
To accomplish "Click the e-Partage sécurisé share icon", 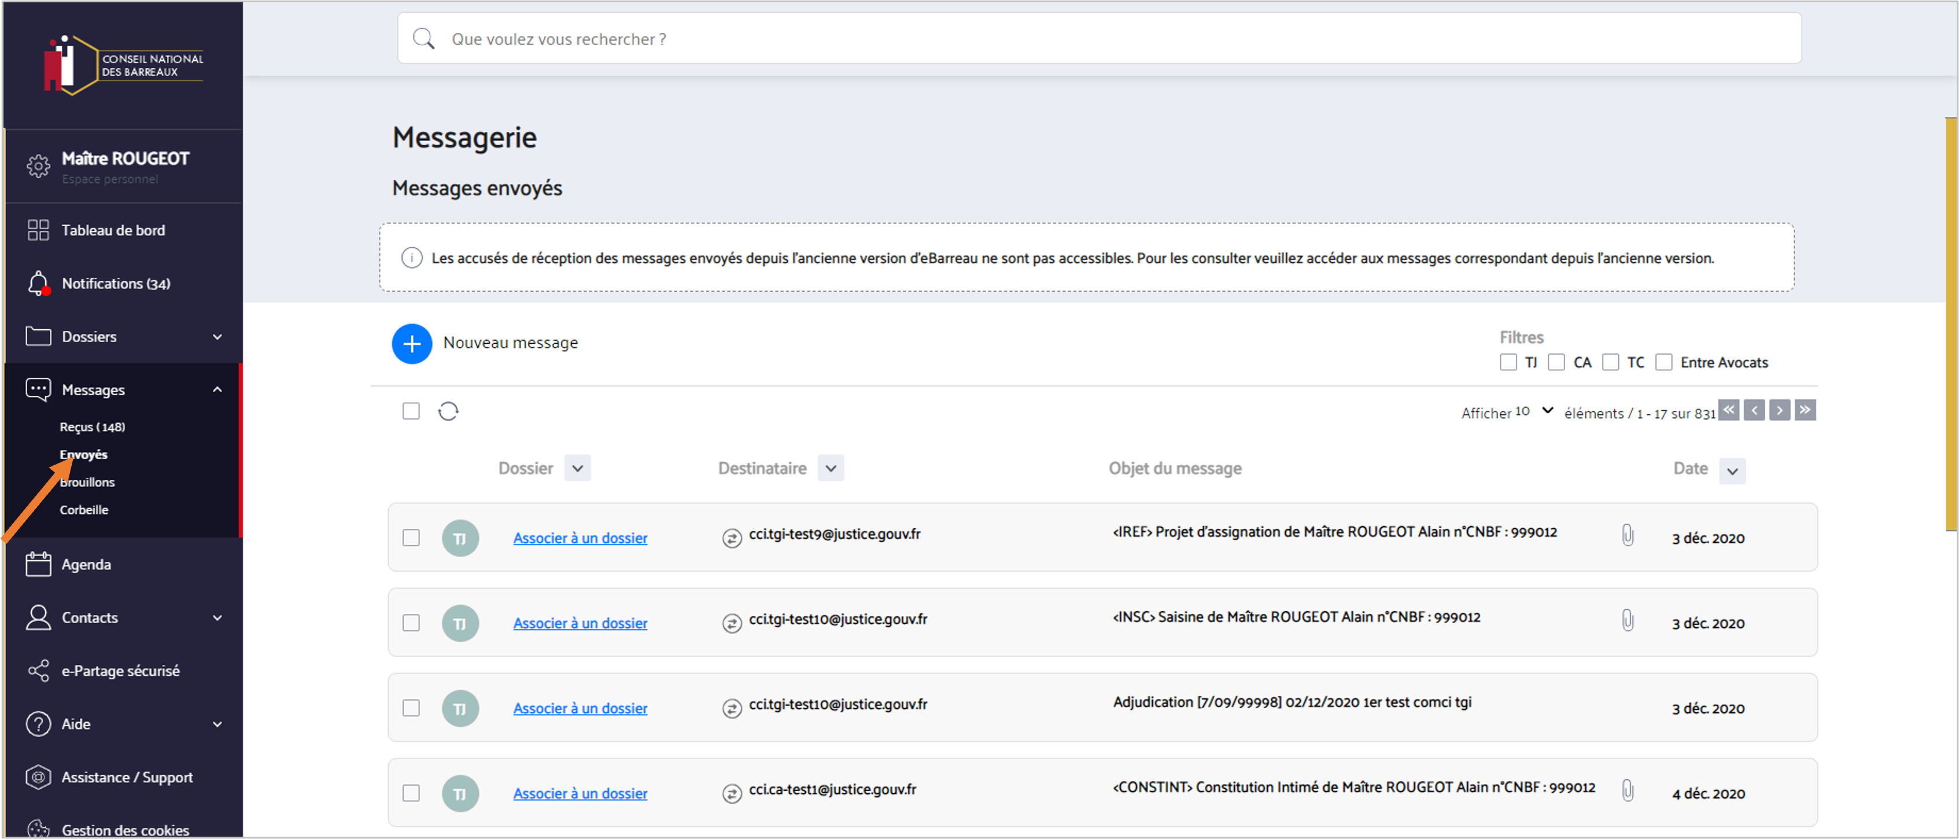I will 38,671.
